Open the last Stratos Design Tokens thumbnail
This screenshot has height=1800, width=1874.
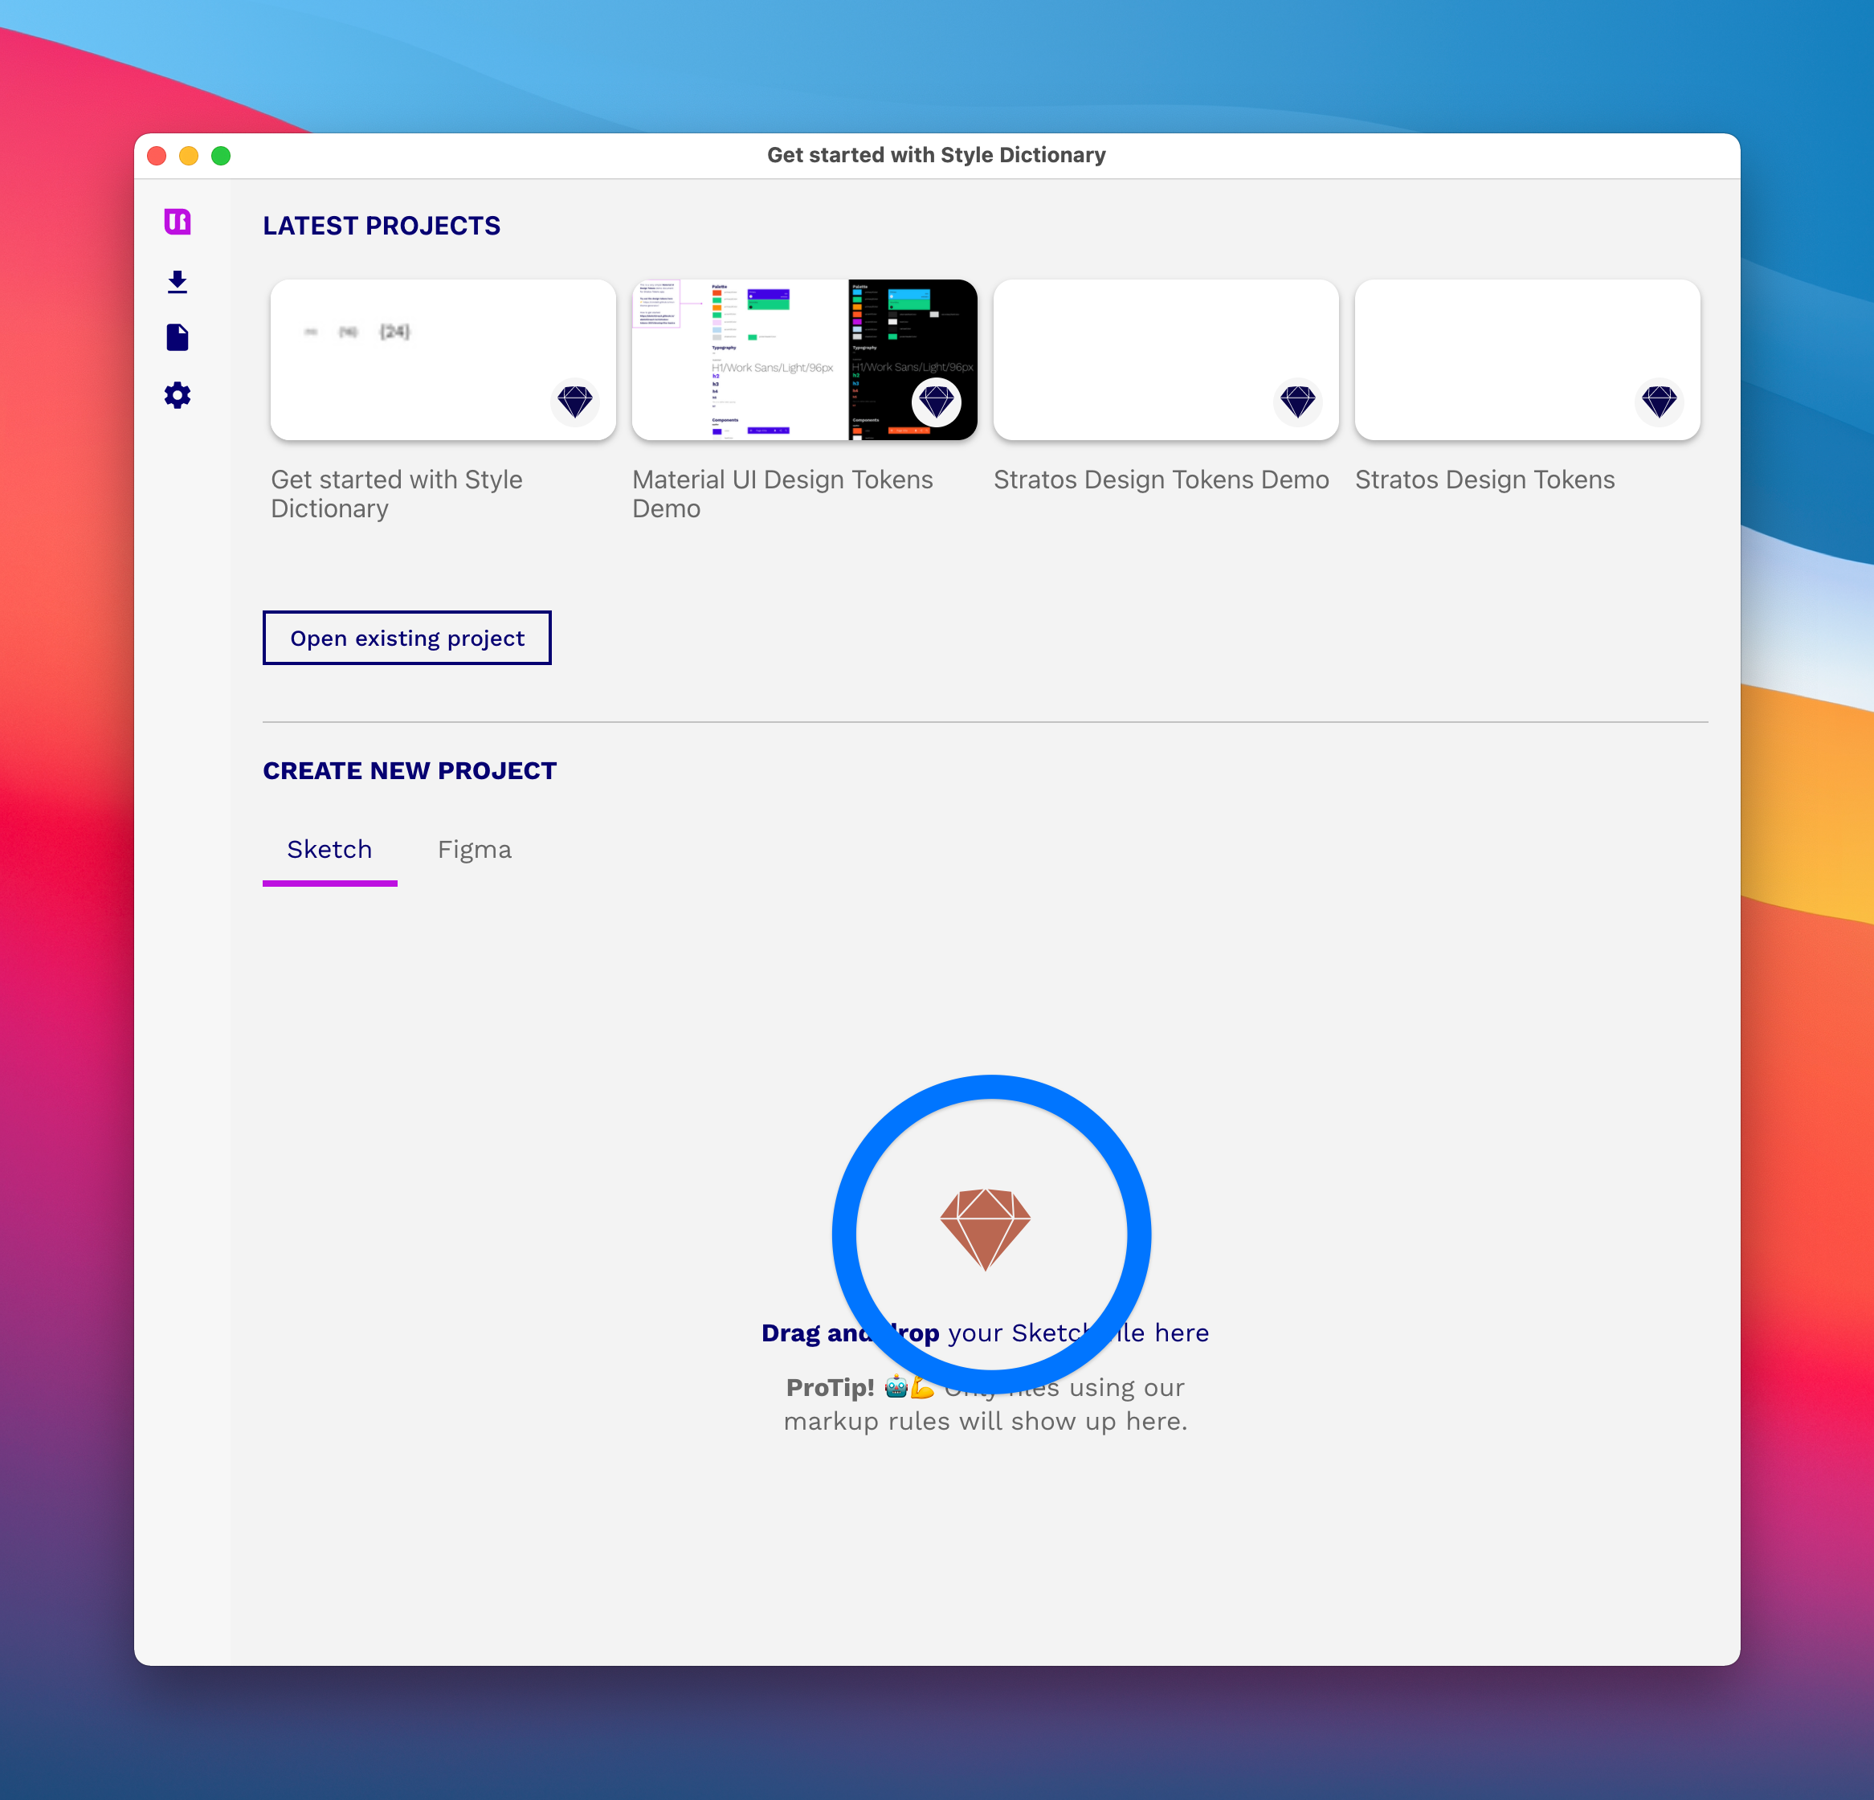pyautogui.click(x=1527, y=359)
